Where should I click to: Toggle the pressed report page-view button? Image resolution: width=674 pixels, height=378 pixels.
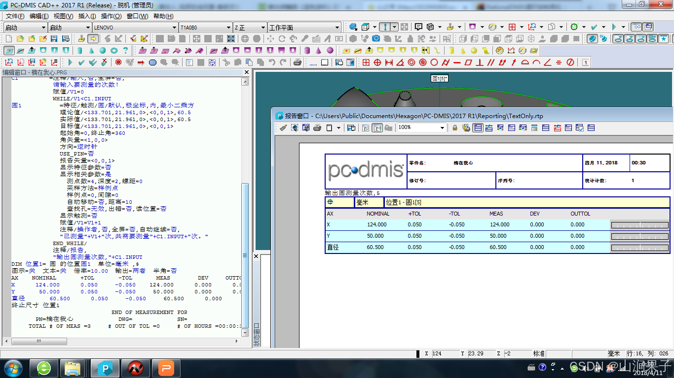[377, 127]
